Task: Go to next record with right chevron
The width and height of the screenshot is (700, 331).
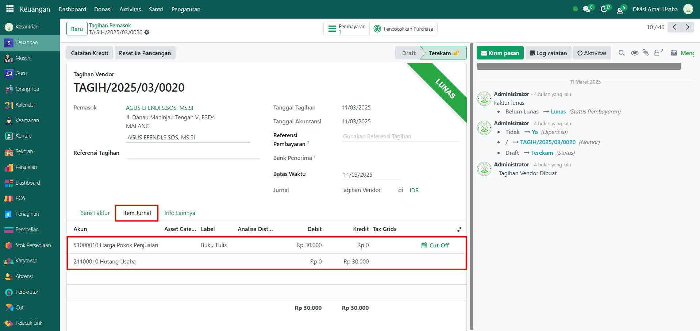Action: (x=688, y=27)
